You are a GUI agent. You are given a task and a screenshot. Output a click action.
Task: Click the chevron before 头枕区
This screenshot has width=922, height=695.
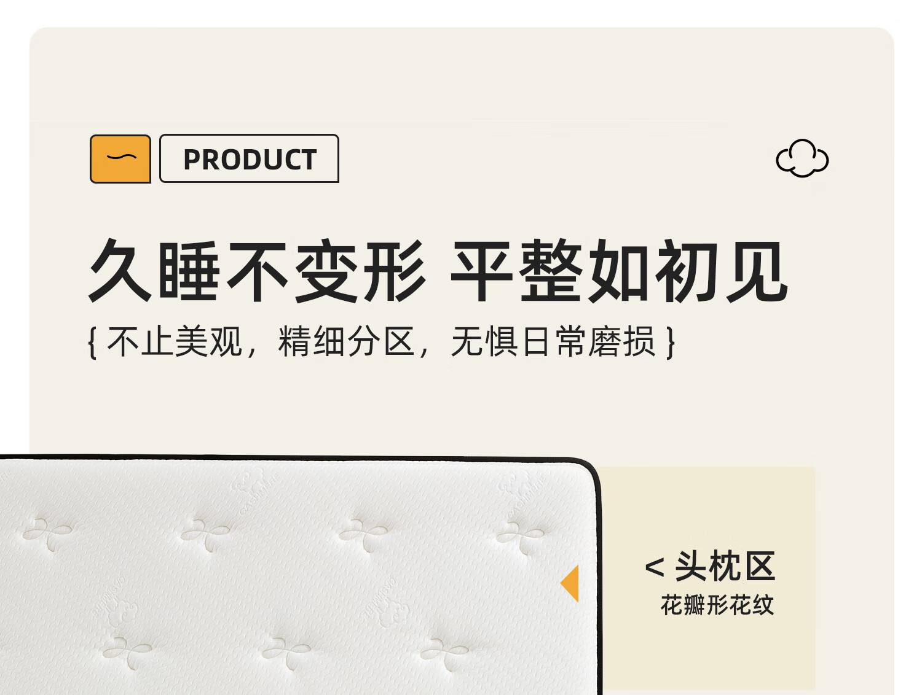[655, 567]
